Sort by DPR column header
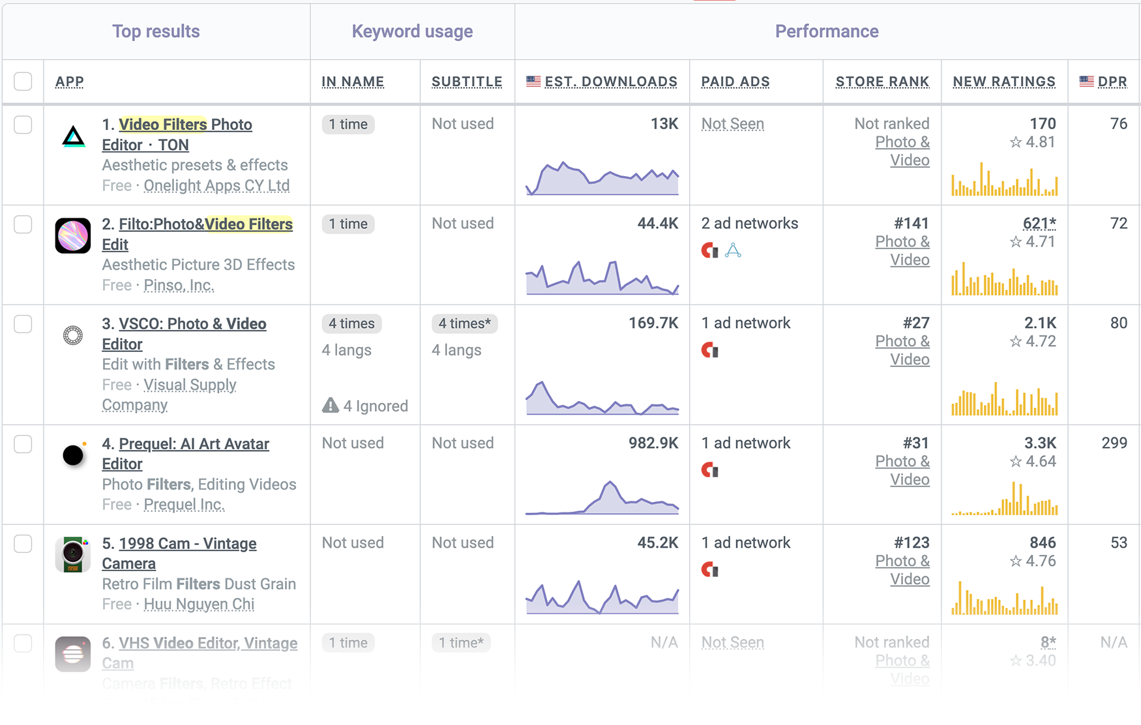 (x=1112, y=81)
